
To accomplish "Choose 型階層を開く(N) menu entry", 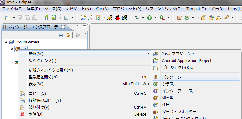I will (85, 77).
